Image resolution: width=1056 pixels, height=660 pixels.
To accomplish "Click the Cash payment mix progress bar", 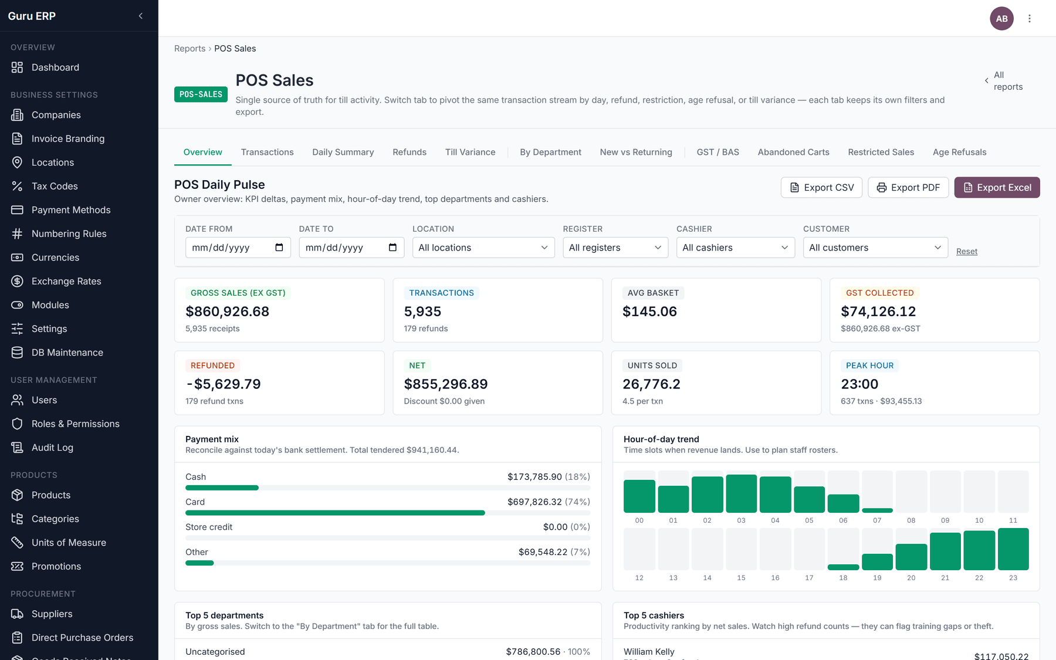I will (388, 488).
